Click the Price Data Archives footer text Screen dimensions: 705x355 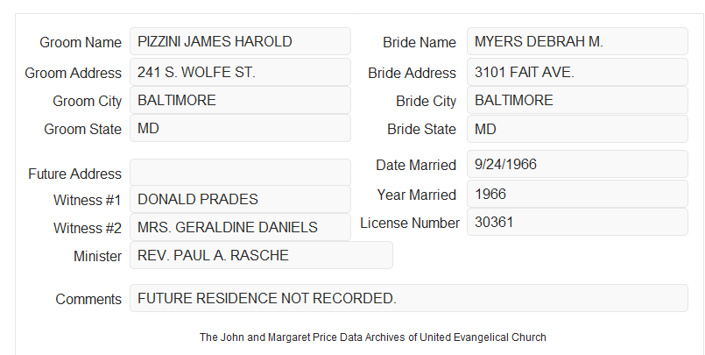(373, 337)
